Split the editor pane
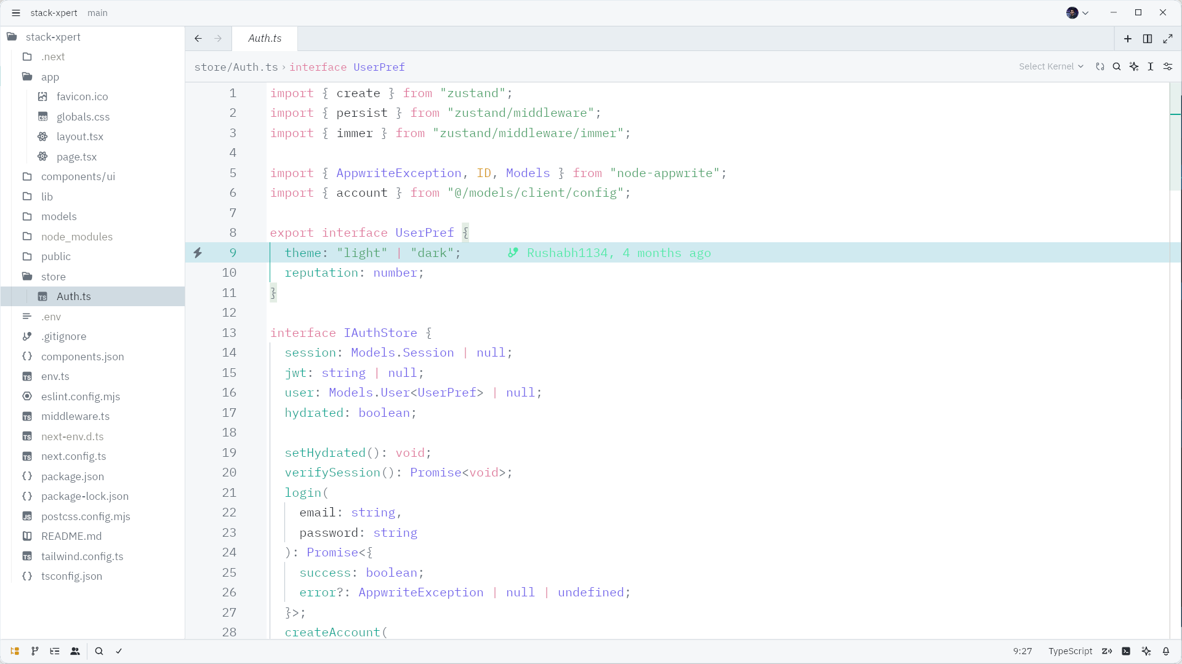The image size is (1182, 664). [1148, 39]
